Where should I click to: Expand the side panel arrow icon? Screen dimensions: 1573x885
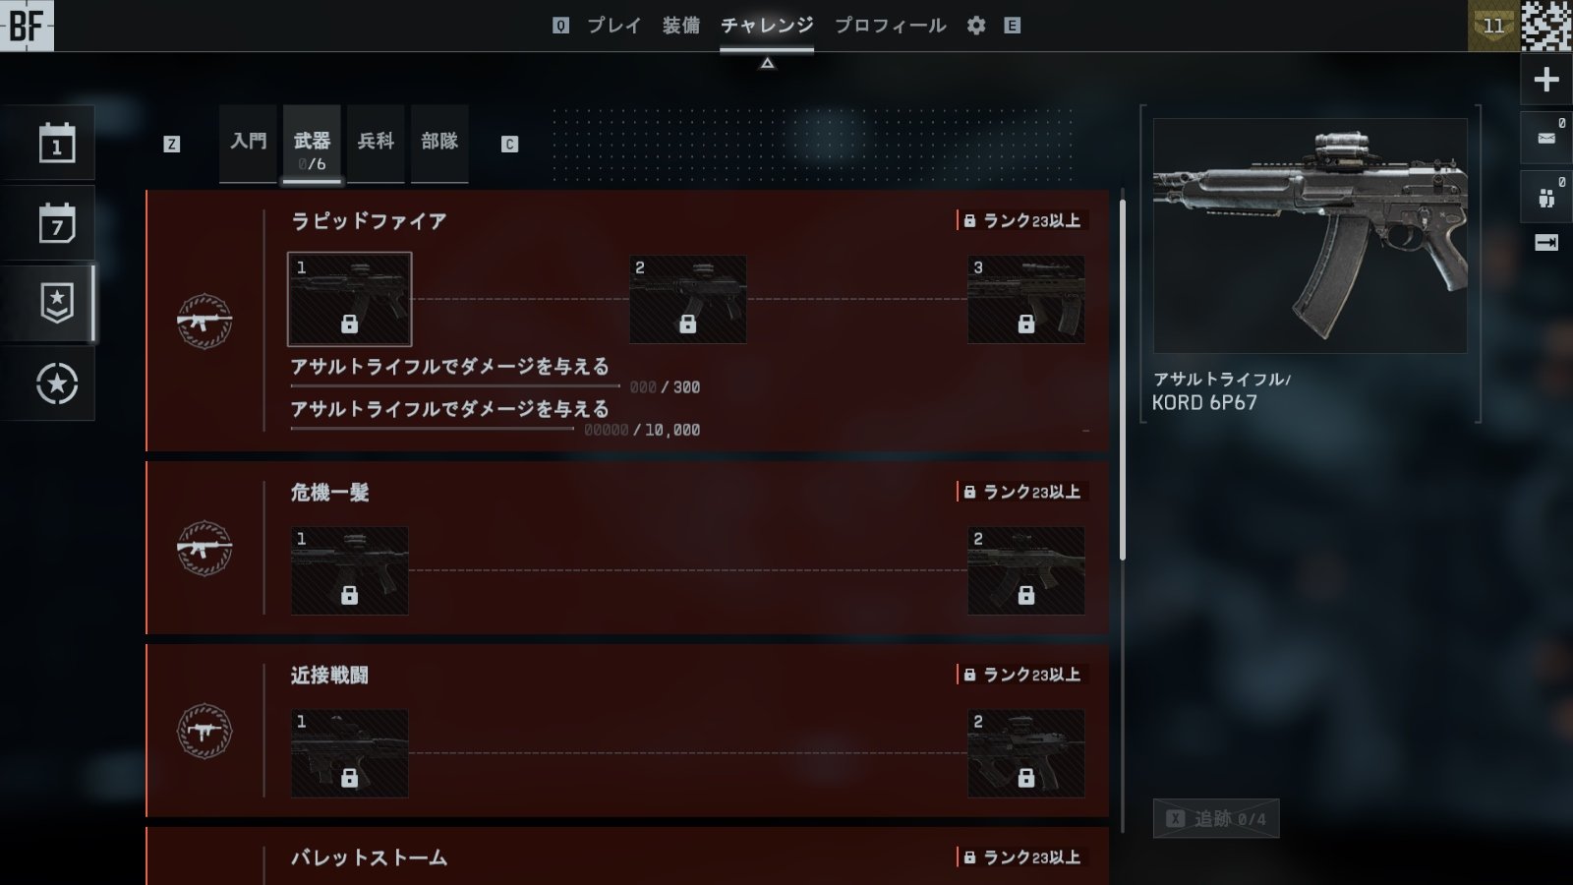tap(1546, 242)
